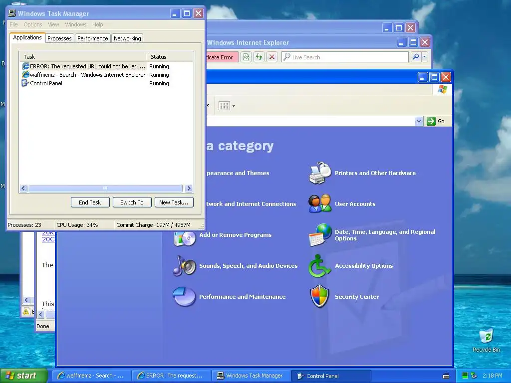Click the Status column header
The height and width of the screenshot is (383, 511).
click(170, 57)
